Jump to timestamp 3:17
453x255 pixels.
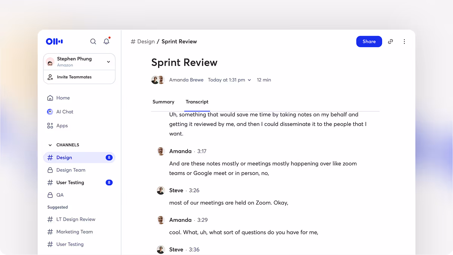coord(202,151)
